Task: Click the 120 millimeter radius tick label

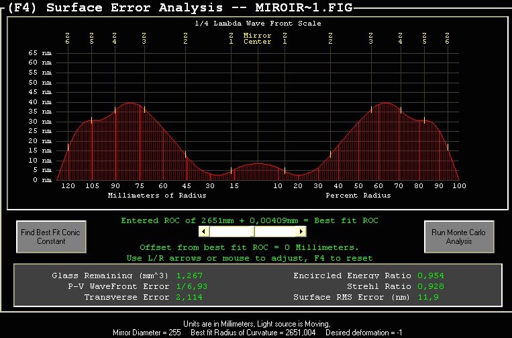Action: (x=68, y=185)
